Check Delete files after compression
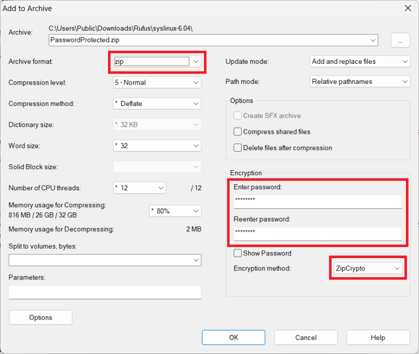Image resolution: width=419 pixels, height=354 pixels. 237,148
